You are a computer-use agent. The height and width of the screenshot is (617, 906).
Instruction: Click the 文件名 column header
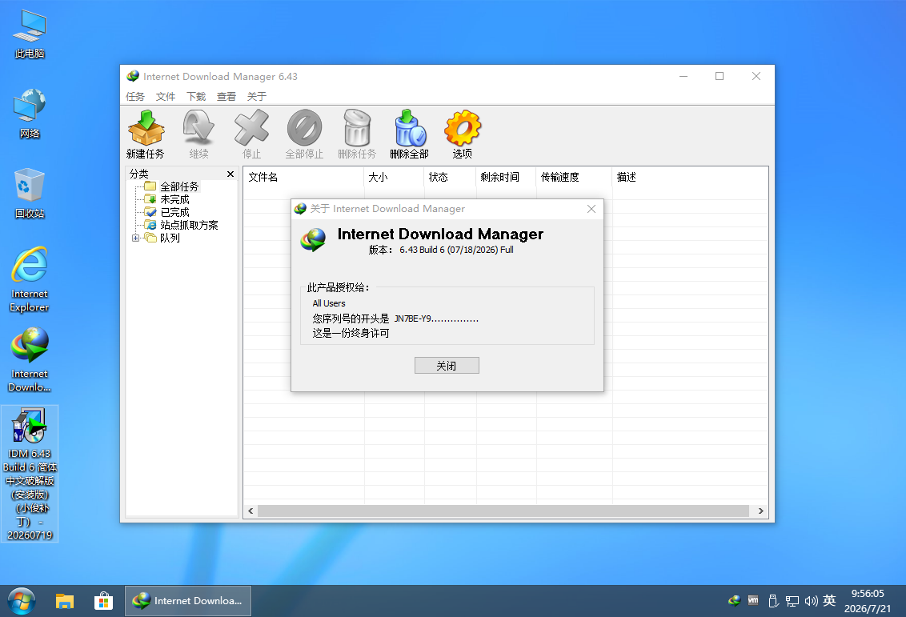coord(303,177)
